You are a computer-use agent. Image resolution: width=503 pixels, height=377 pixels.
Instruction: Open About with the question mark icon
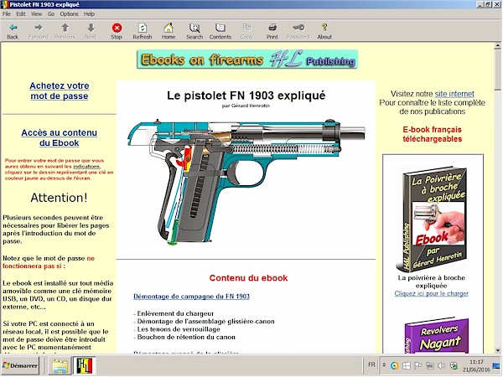pos(324,28)
